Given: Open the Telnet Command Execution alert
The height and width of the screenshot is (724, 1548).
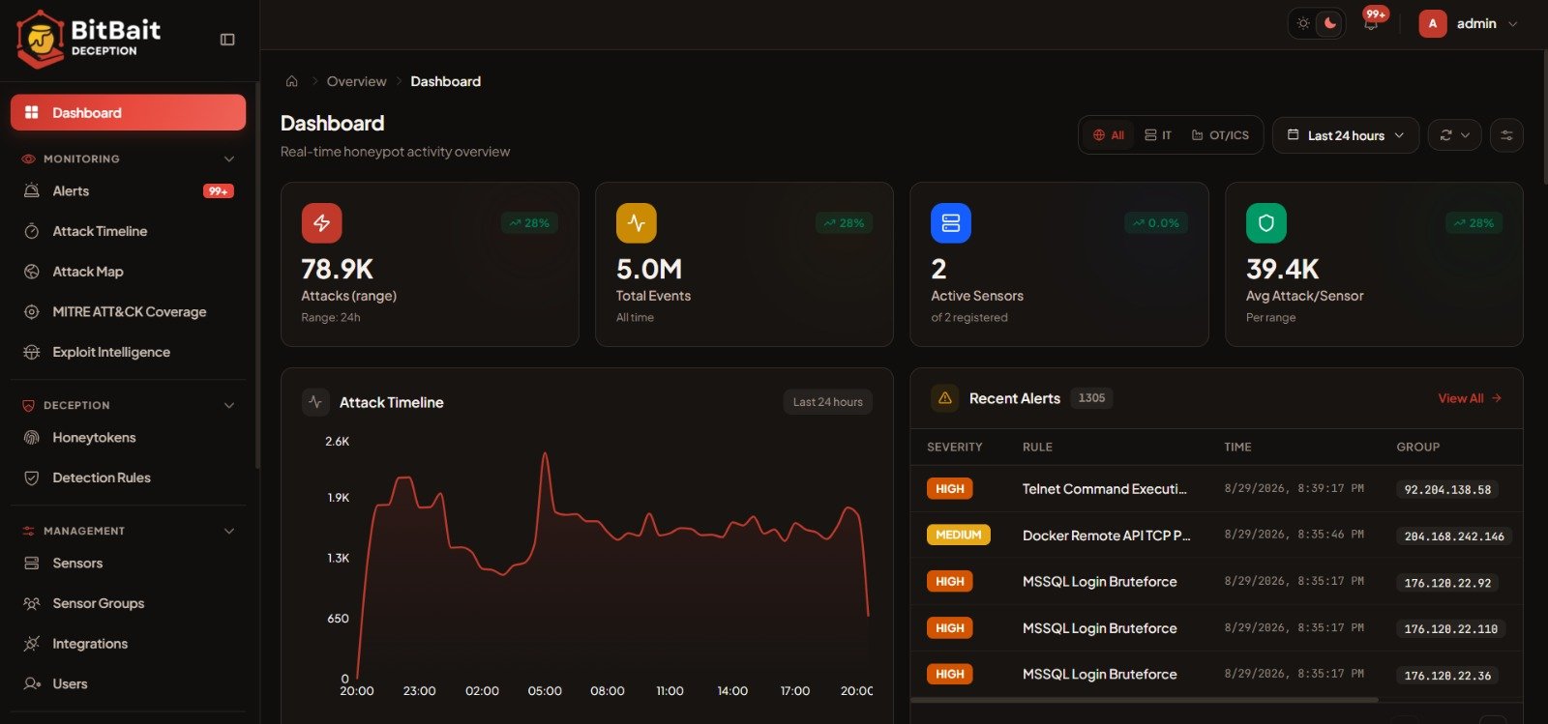Looking at the screenshot, I should (x=1104, y=489).
